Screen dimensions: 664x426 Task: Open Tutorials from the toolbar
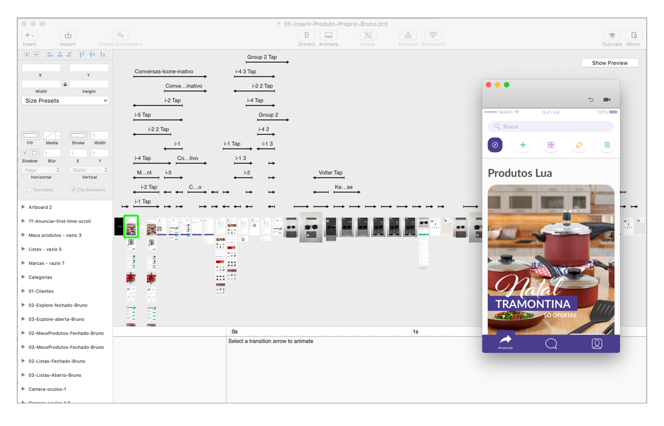612,35
